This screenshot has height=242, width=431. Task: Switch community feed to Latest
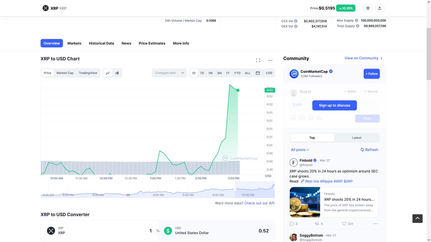coord(357,138)
